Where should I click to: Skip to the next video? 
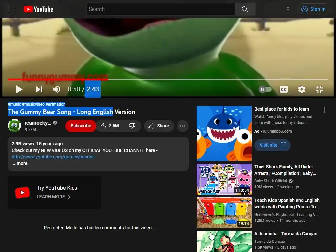[x=39, y=89]
